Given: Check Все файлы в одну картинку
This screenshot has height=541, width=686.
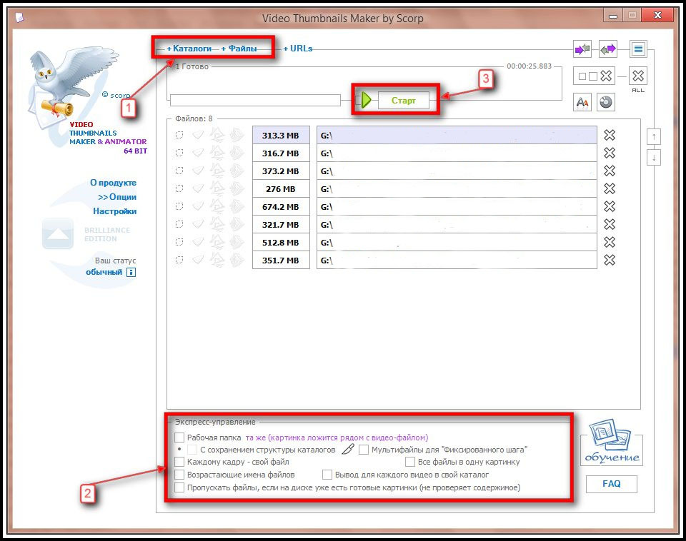Looking at the screenshot, I should (410, 462).
